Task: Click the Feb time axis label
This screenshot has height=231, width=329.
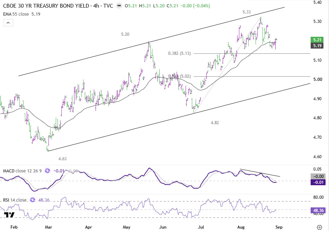Action: [14, 227]
